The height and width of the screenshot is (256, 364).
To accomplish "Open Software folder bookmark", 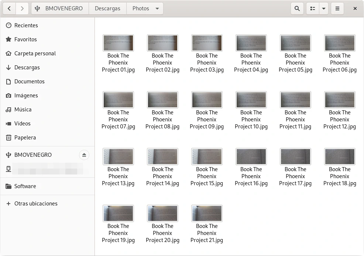I will (x=25, y=186).
